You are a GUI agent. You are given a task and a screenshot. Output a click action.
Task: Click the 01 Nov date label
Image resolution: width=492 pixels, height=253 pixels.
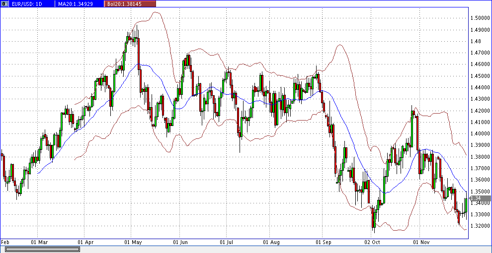tap(421, 243)
